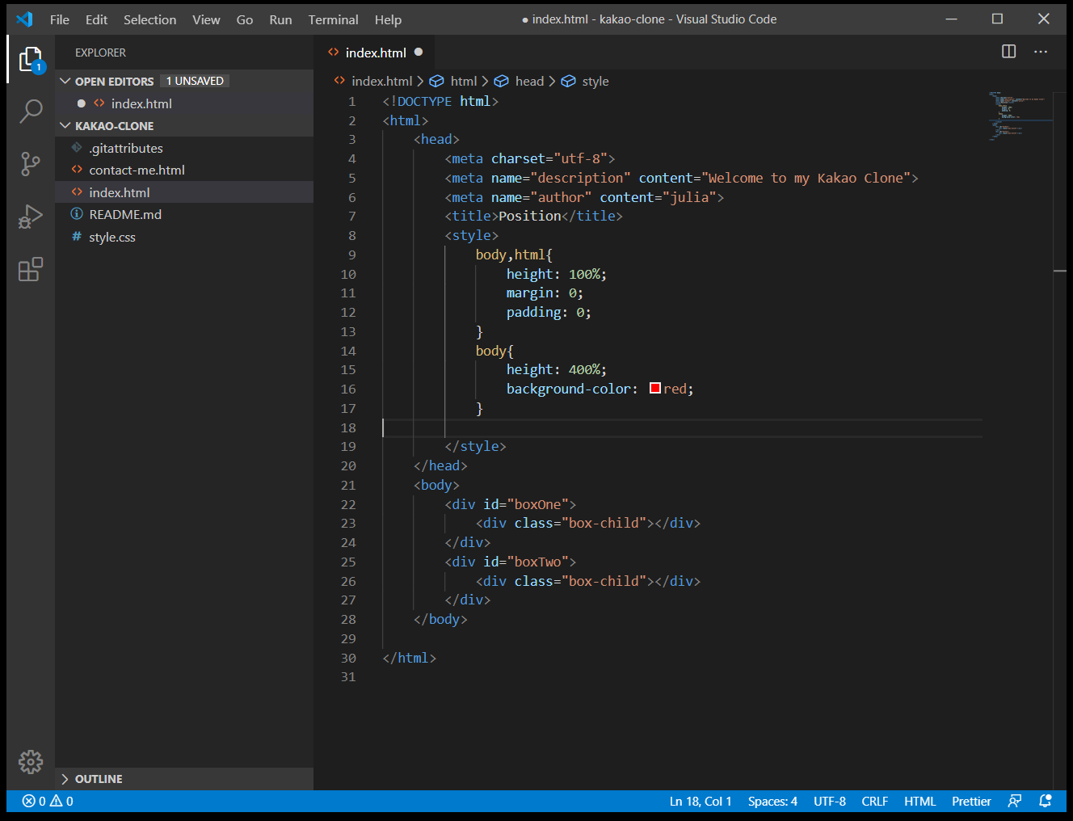
Task: Click index.html in the breadcrumb
Action: pyautogui.click(x=381, y=81)
